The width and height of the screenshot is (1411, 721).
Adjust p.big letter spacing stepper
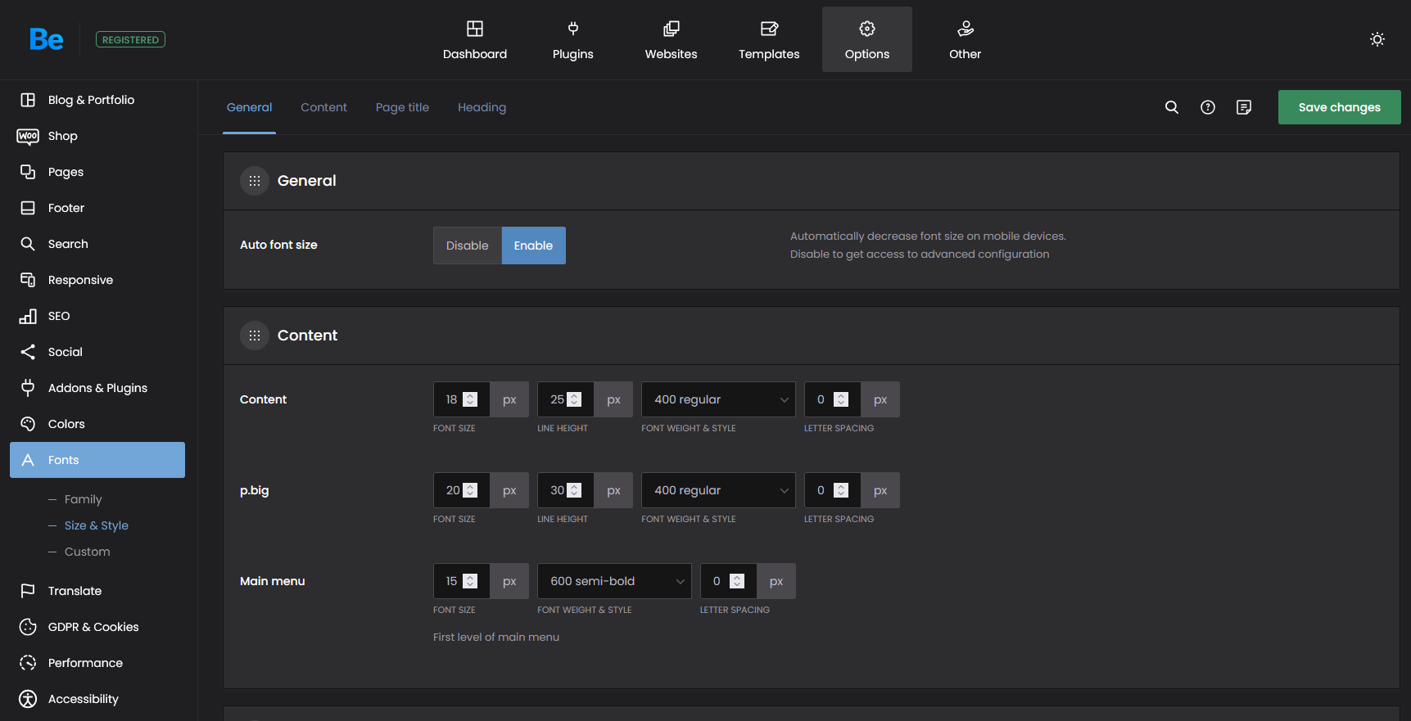coord(841,490)
